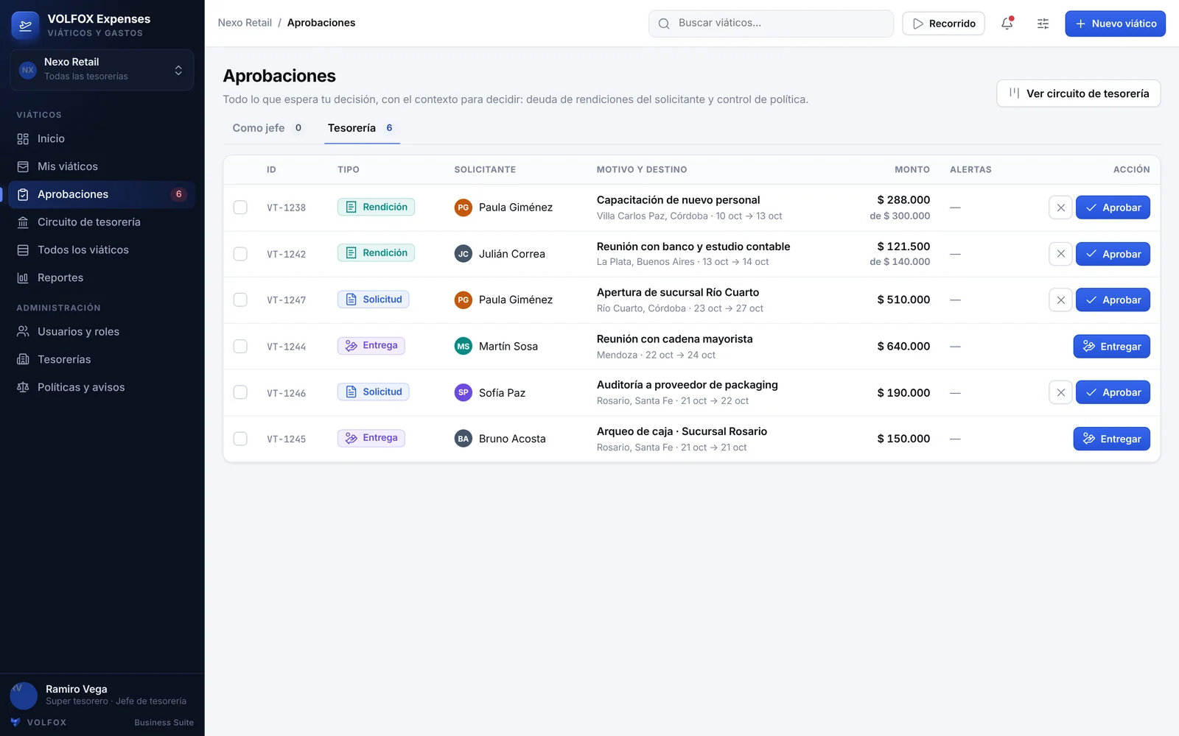Reject request VT-1238 with the X icon

click(1060, 208)
